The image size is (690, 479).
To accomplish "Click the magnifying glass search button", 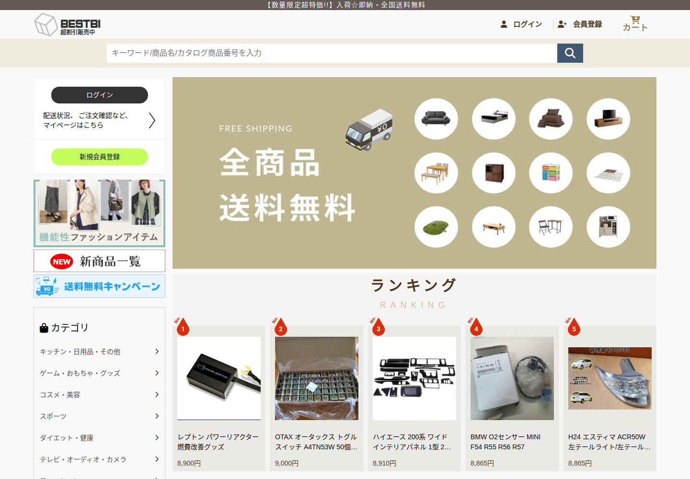I will click(x=570, y=53).
